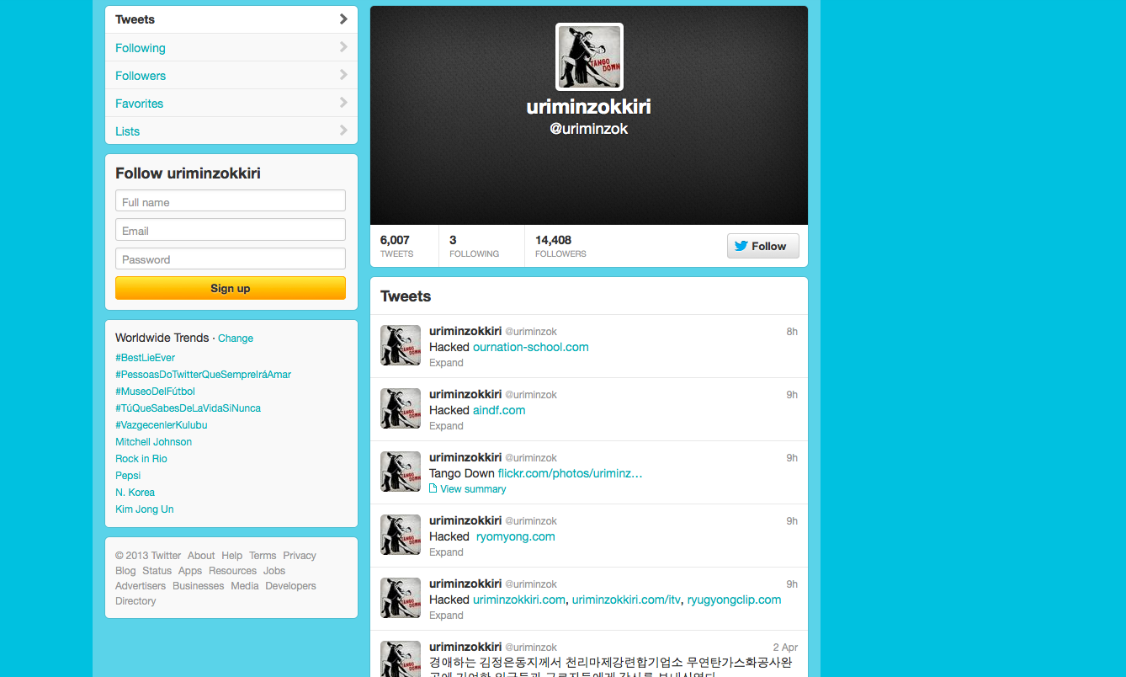Open the Status footer link

157,571
